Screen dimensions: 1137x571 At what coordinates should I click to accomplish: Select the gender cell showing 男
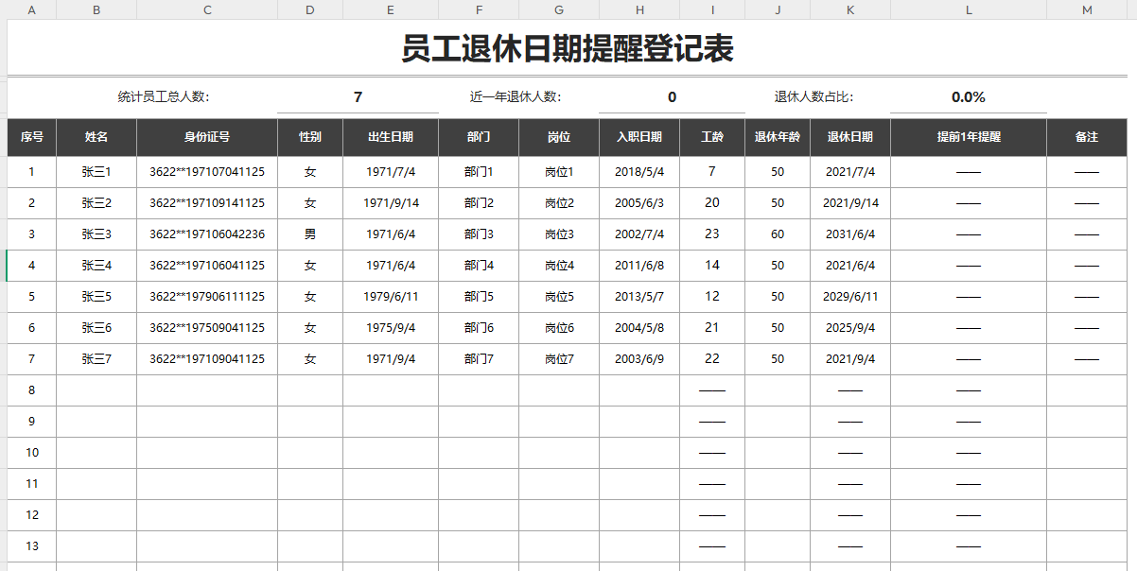(309, 234)
